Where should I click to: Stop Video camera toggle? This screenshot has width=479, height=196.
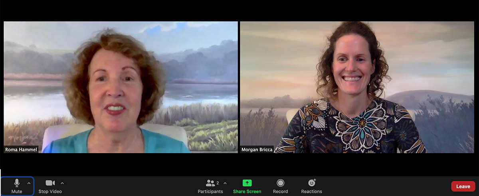(x=50, y=186)
